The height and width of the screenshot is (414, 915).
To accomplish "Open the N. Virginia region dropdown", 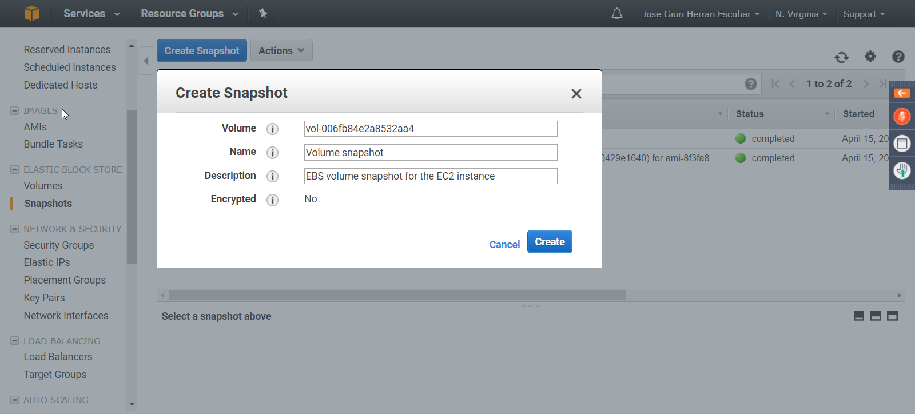I will 801,14.
